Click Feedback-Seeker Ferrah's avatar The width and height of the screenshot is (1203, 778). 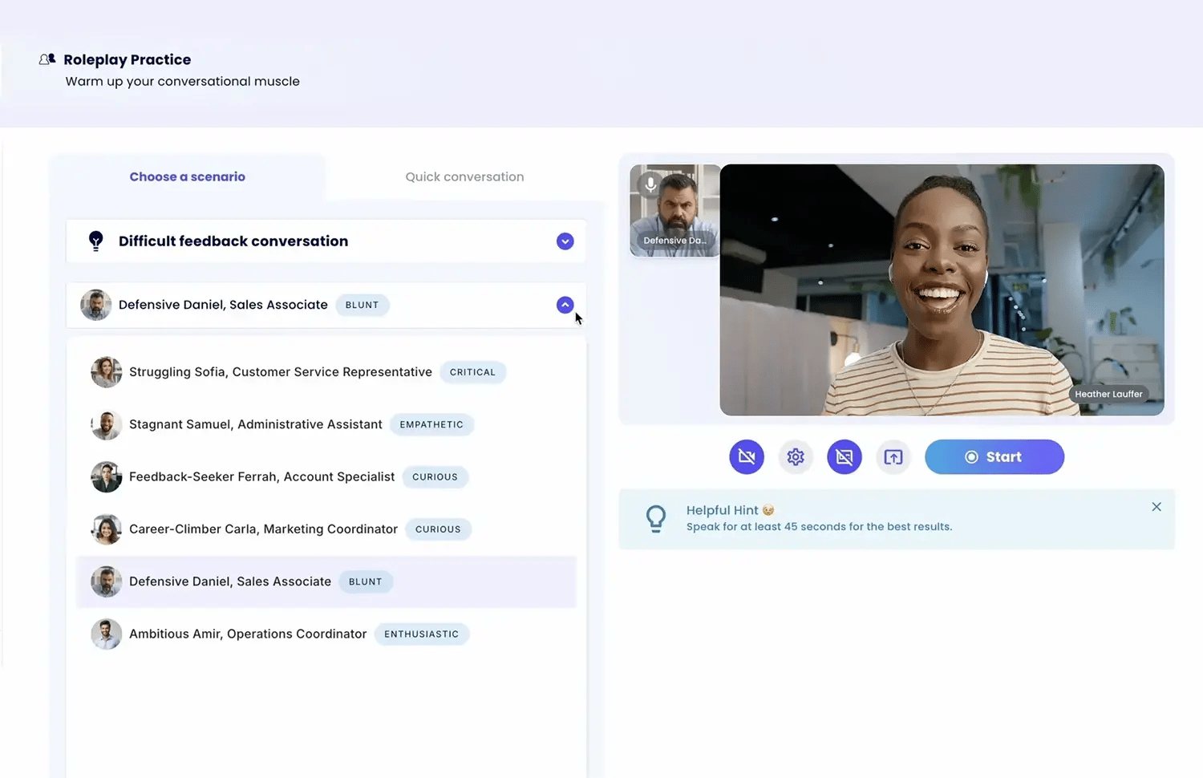(x=106, y=477)
